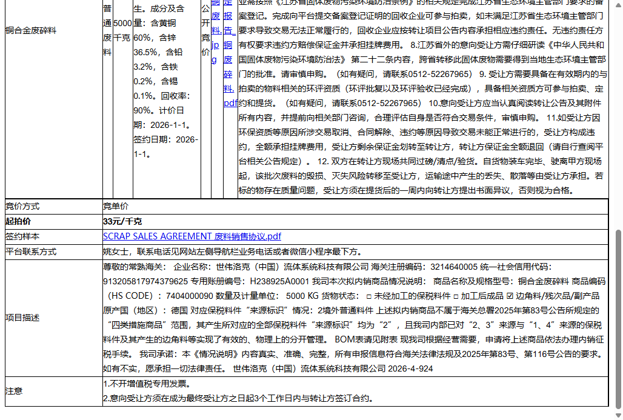The height and width of the screenshot is (420, 623).
Task: Click the 签约样本 row label
Action: tap(22, 236)
